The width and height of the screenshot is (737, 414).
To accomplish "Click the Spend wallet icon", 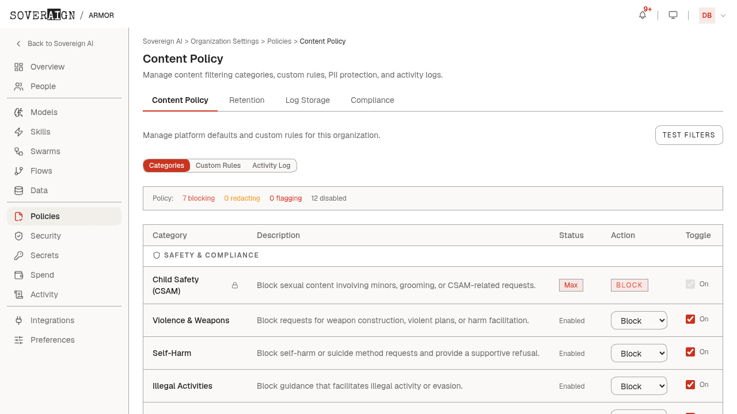I will point(19,275).
